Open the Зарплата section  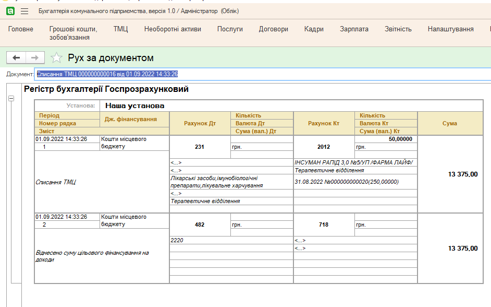point(354,30)
